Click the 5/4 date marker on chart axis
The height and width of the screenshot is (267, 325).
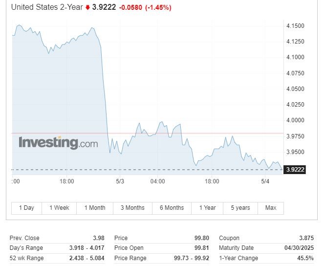(x=265, y=181)
